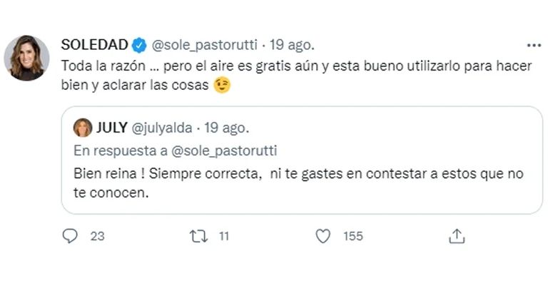Like the tweet with heart icon
The width and height of the screenshot is (548, 308).
(324, 235)
